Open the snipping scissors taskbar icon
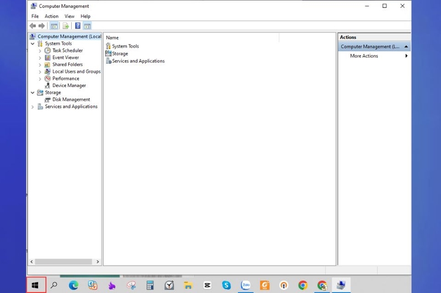The image size is (441, 293). [x=131, y=285]
